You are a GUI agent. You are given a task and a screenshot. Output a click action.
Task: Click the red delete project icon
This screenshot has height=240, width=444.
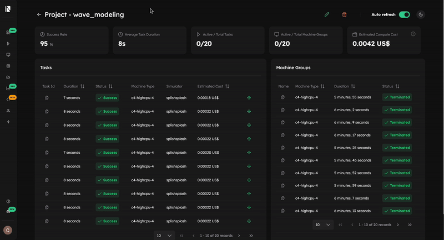(344, 14)
